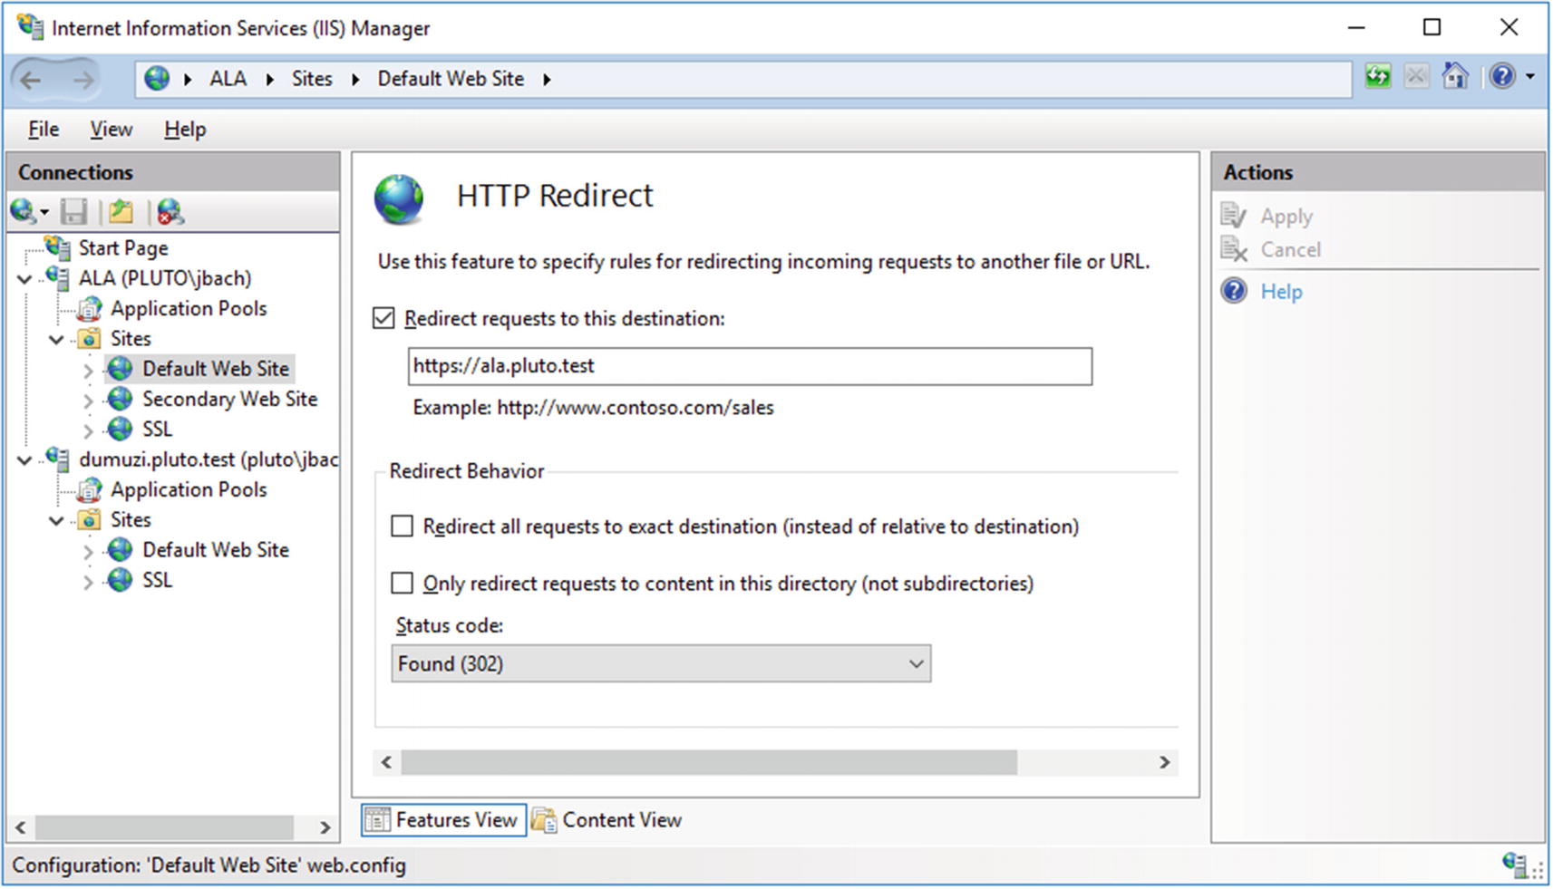Image resolution: width=1553 pixels, height=889 pixels.
Task: Click the Delete Connection icon
Action: tap(170, 212)
